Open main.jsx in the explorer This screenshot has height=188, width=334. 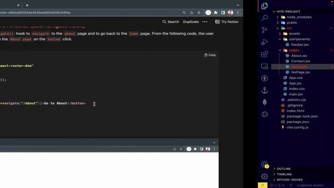coord(296,95)
